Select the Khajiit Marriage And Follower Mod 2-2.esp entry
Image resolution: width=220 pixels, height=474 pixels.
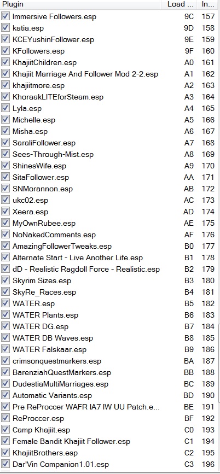(x=109, y=74)
